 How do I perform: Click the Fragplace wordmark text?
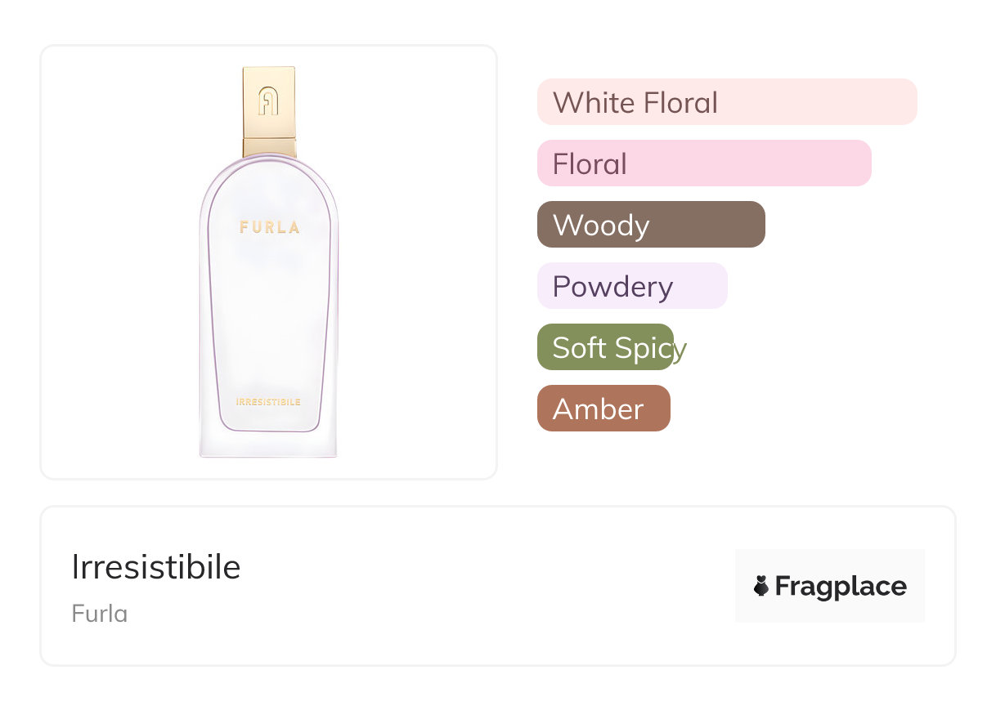841,586
